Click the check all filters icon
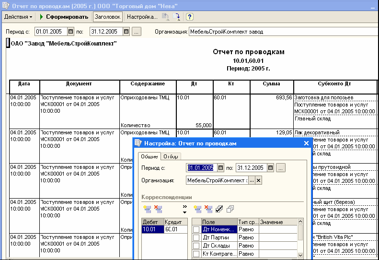This screenshot has height=260, width=379. pos(218,209)
